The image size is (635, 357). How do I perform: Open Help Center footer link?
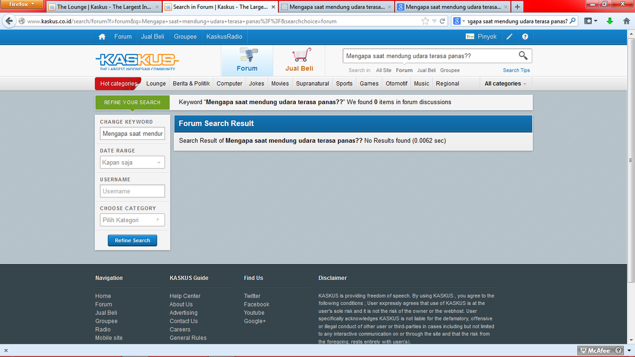click(185, 296)
